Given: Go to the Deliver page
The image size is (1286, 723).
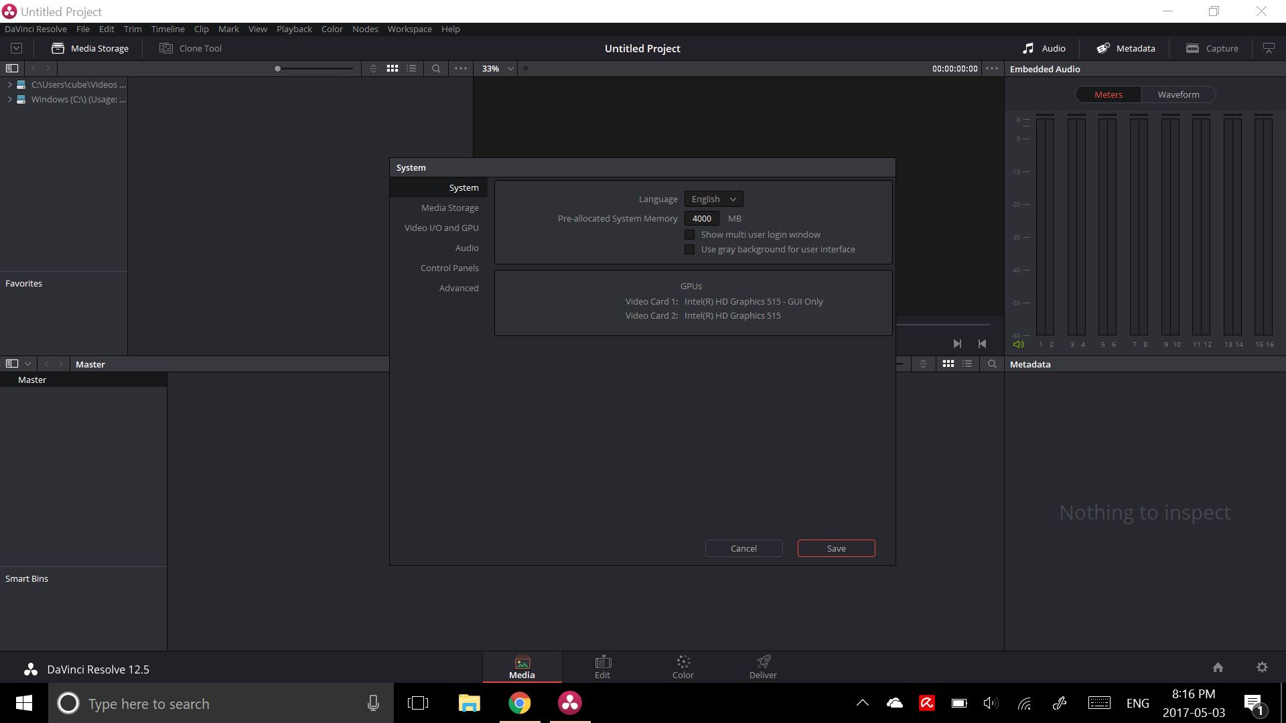Looking at the screenshot, I should pos(763,667).
